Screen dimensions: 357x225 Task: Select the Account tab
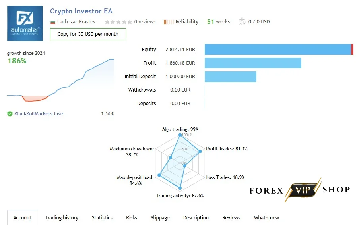[22, 217]
